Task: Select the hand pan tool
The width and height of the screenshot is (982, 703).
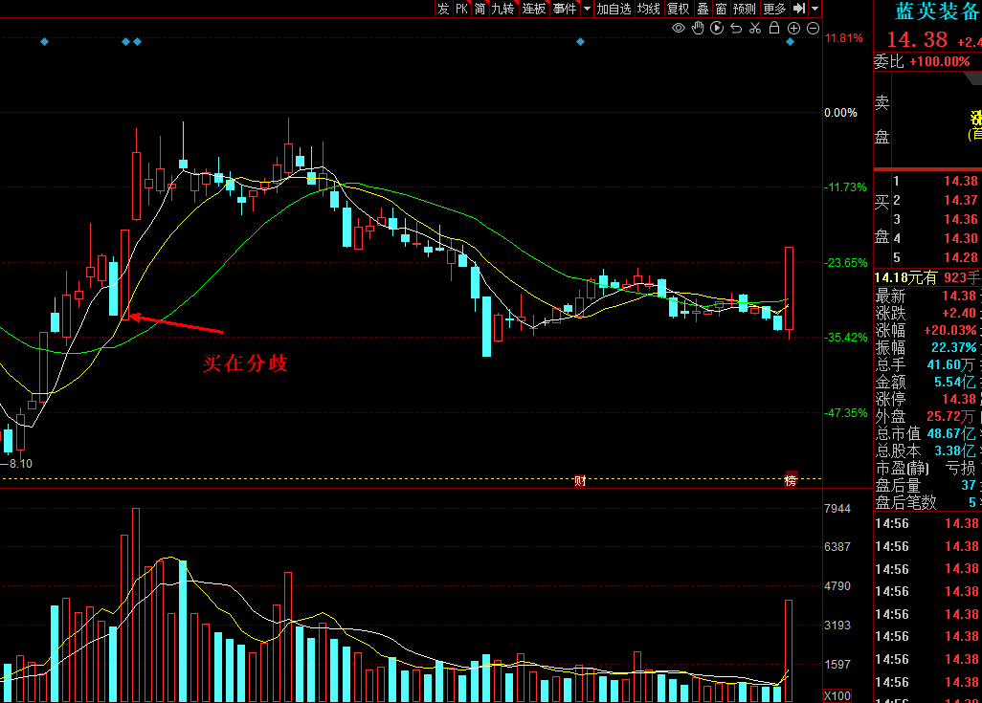Action: click(698, 29)
